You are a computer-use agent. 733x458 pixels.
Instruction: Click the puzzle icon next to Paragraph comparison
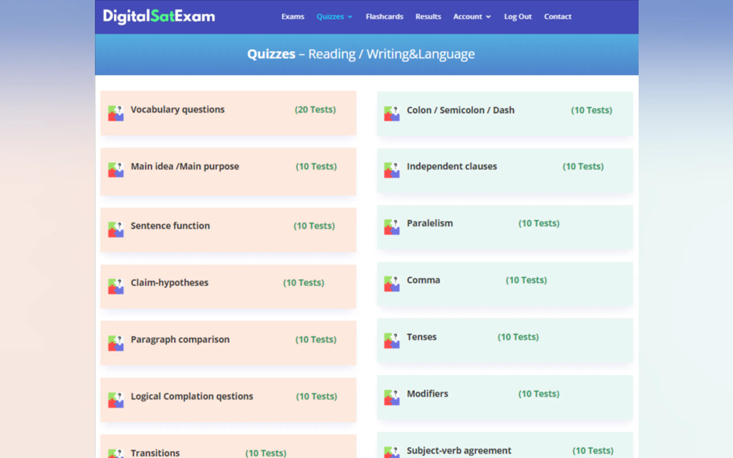pyautogui.click(x=116, y=343)
